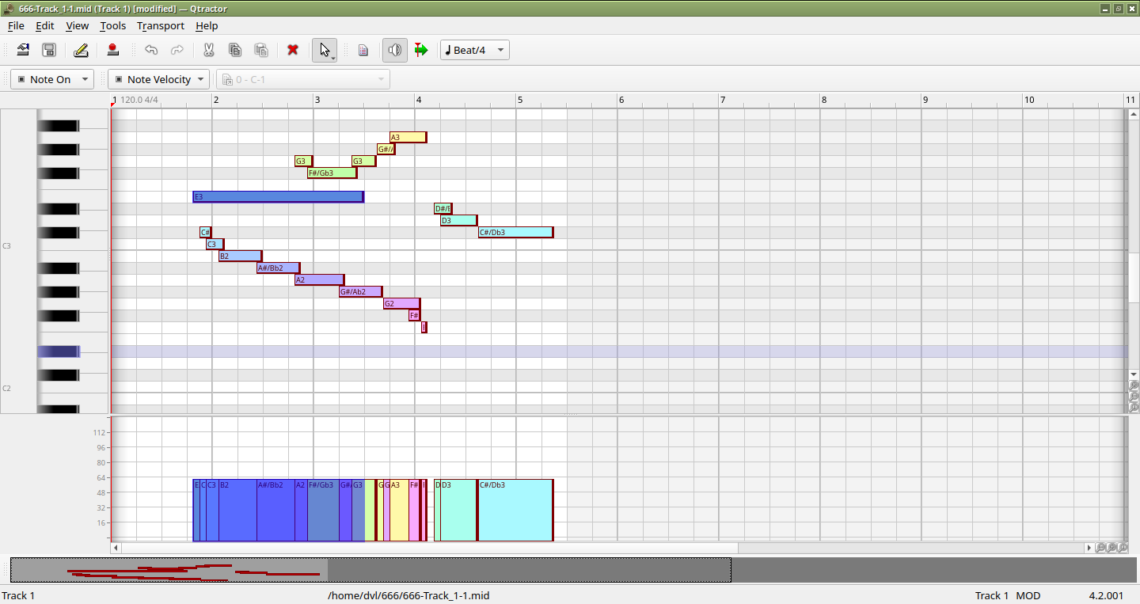Click the clip thumbnail overview bar

(370, 570)
